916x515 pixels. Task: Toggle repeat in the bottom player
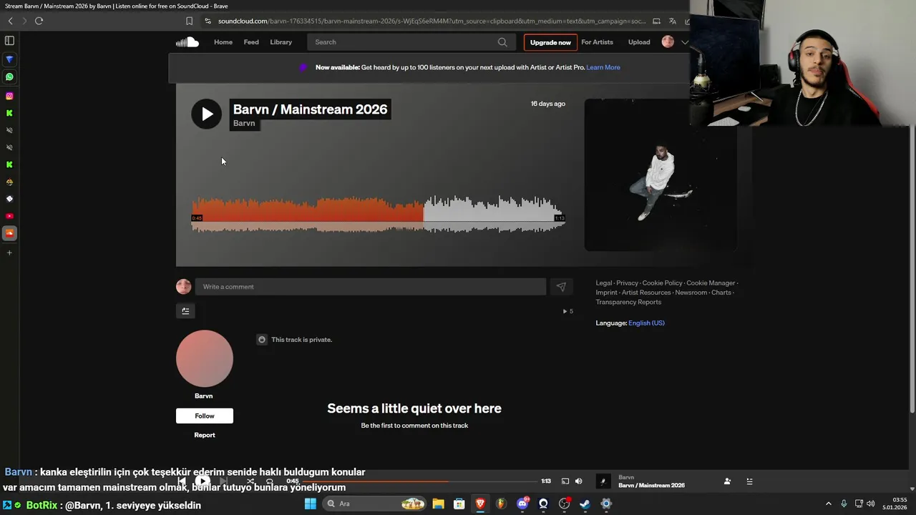270,481
